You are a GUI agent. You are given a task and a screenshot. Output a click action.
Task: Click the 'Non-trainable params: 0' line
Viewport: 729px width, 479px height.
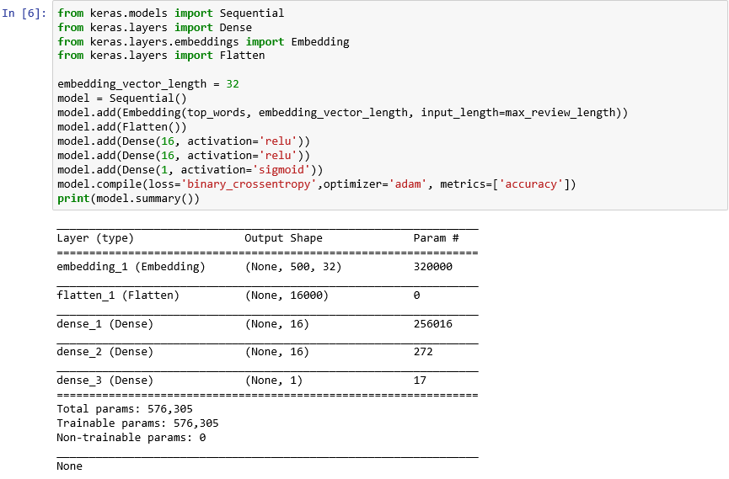131,438
